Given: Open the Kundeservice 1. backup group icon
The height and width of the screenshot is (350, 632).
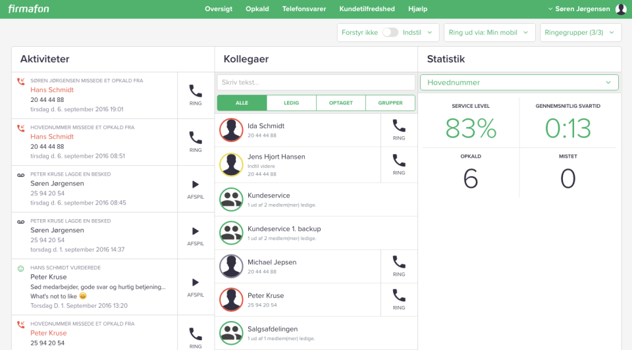Looking at the screenshot, I should click(231, 233).
